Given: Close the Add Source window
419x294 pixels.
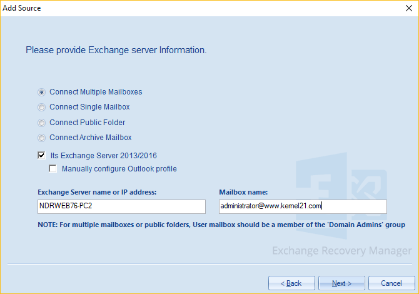Looking at the screenshot, I should [x=409, y=8].
